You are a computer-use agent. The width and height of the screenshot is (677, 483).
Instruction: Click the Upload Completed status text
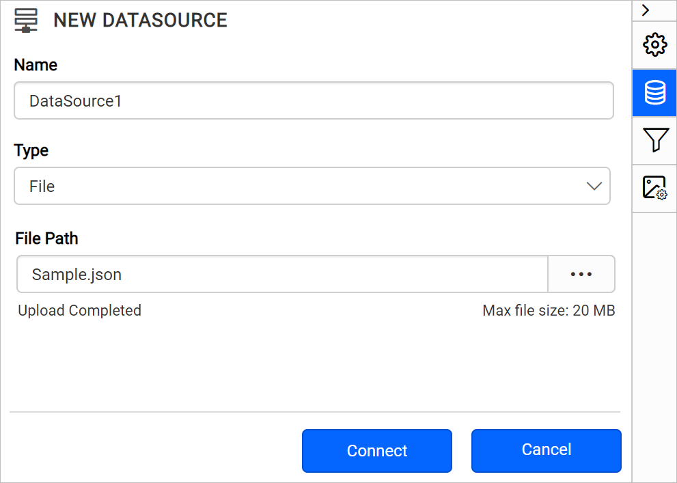[x=79, y=310]
